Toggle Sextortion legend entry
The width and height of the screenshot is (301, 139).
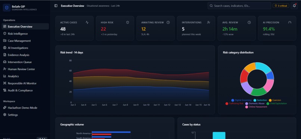[x=260, y=100]
